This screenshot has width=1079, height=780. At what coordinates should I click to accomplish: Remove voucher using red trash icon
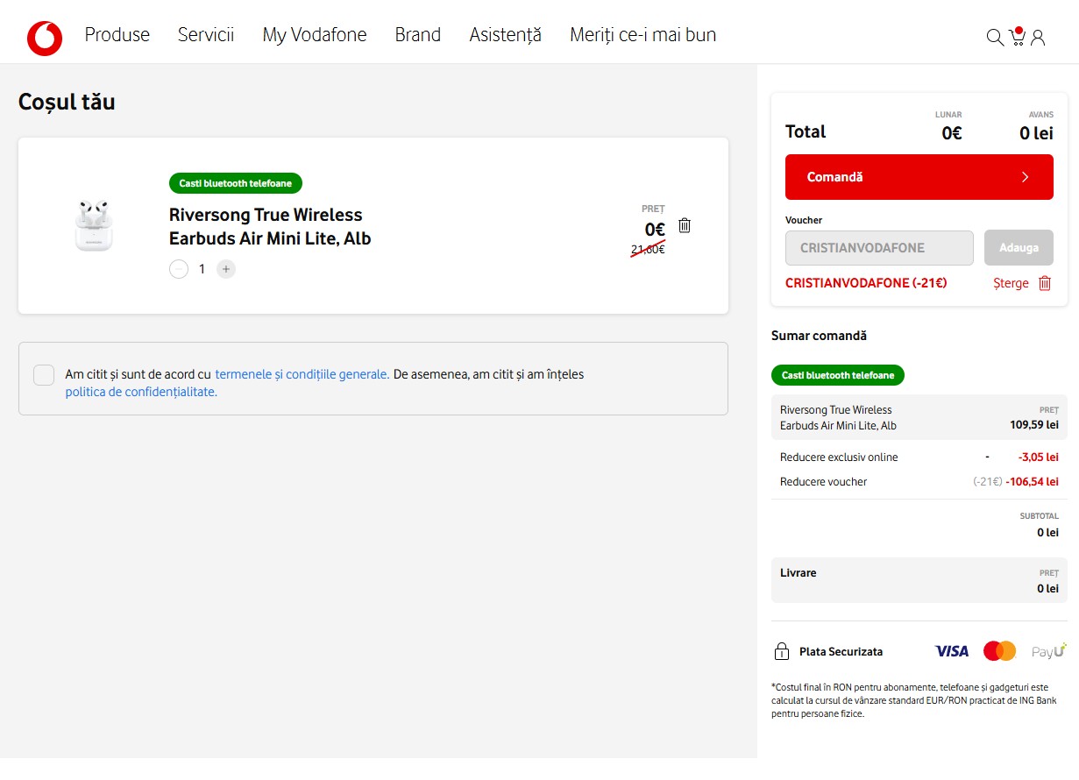click(1044, 283)
